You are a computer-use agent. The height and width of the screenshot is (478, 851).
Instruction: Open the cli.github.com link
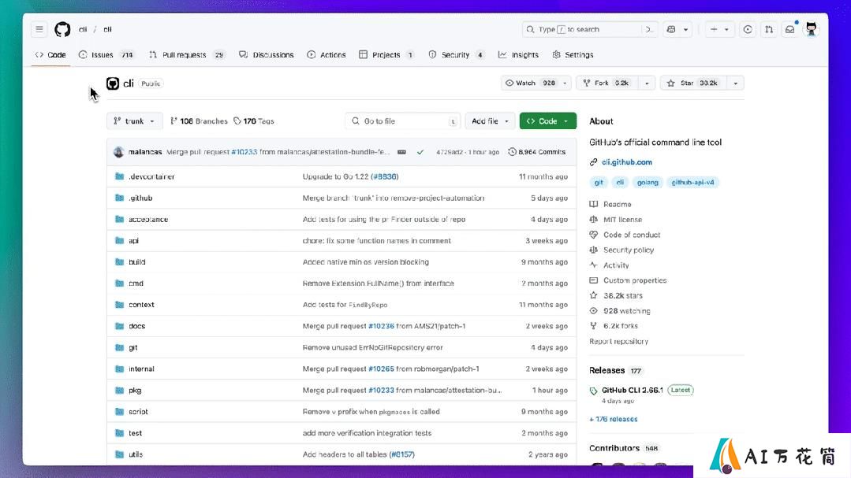(627, 162)
